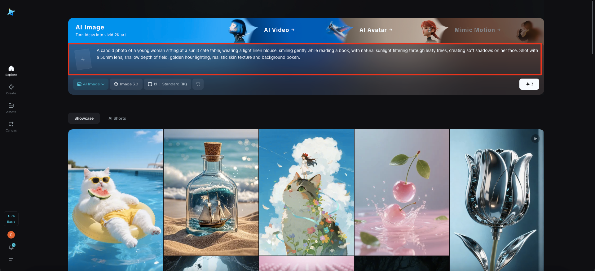Click the text tool icon

tap(198, 84)
